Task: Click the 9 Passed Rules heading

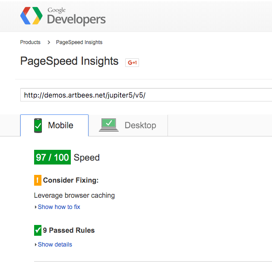Action: (69, 230)
